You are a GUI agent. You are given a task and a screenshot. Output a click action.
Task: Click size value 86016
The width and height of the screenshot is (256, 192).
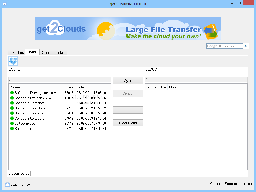69,93
